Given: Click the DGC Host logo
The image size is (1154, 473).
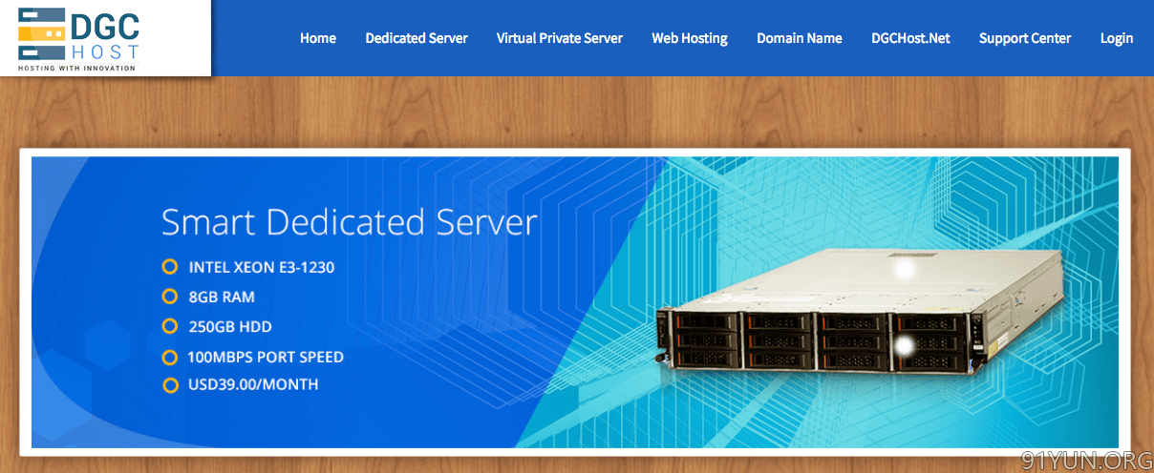Looking at the screenshot, I should (x=79, y=38).
